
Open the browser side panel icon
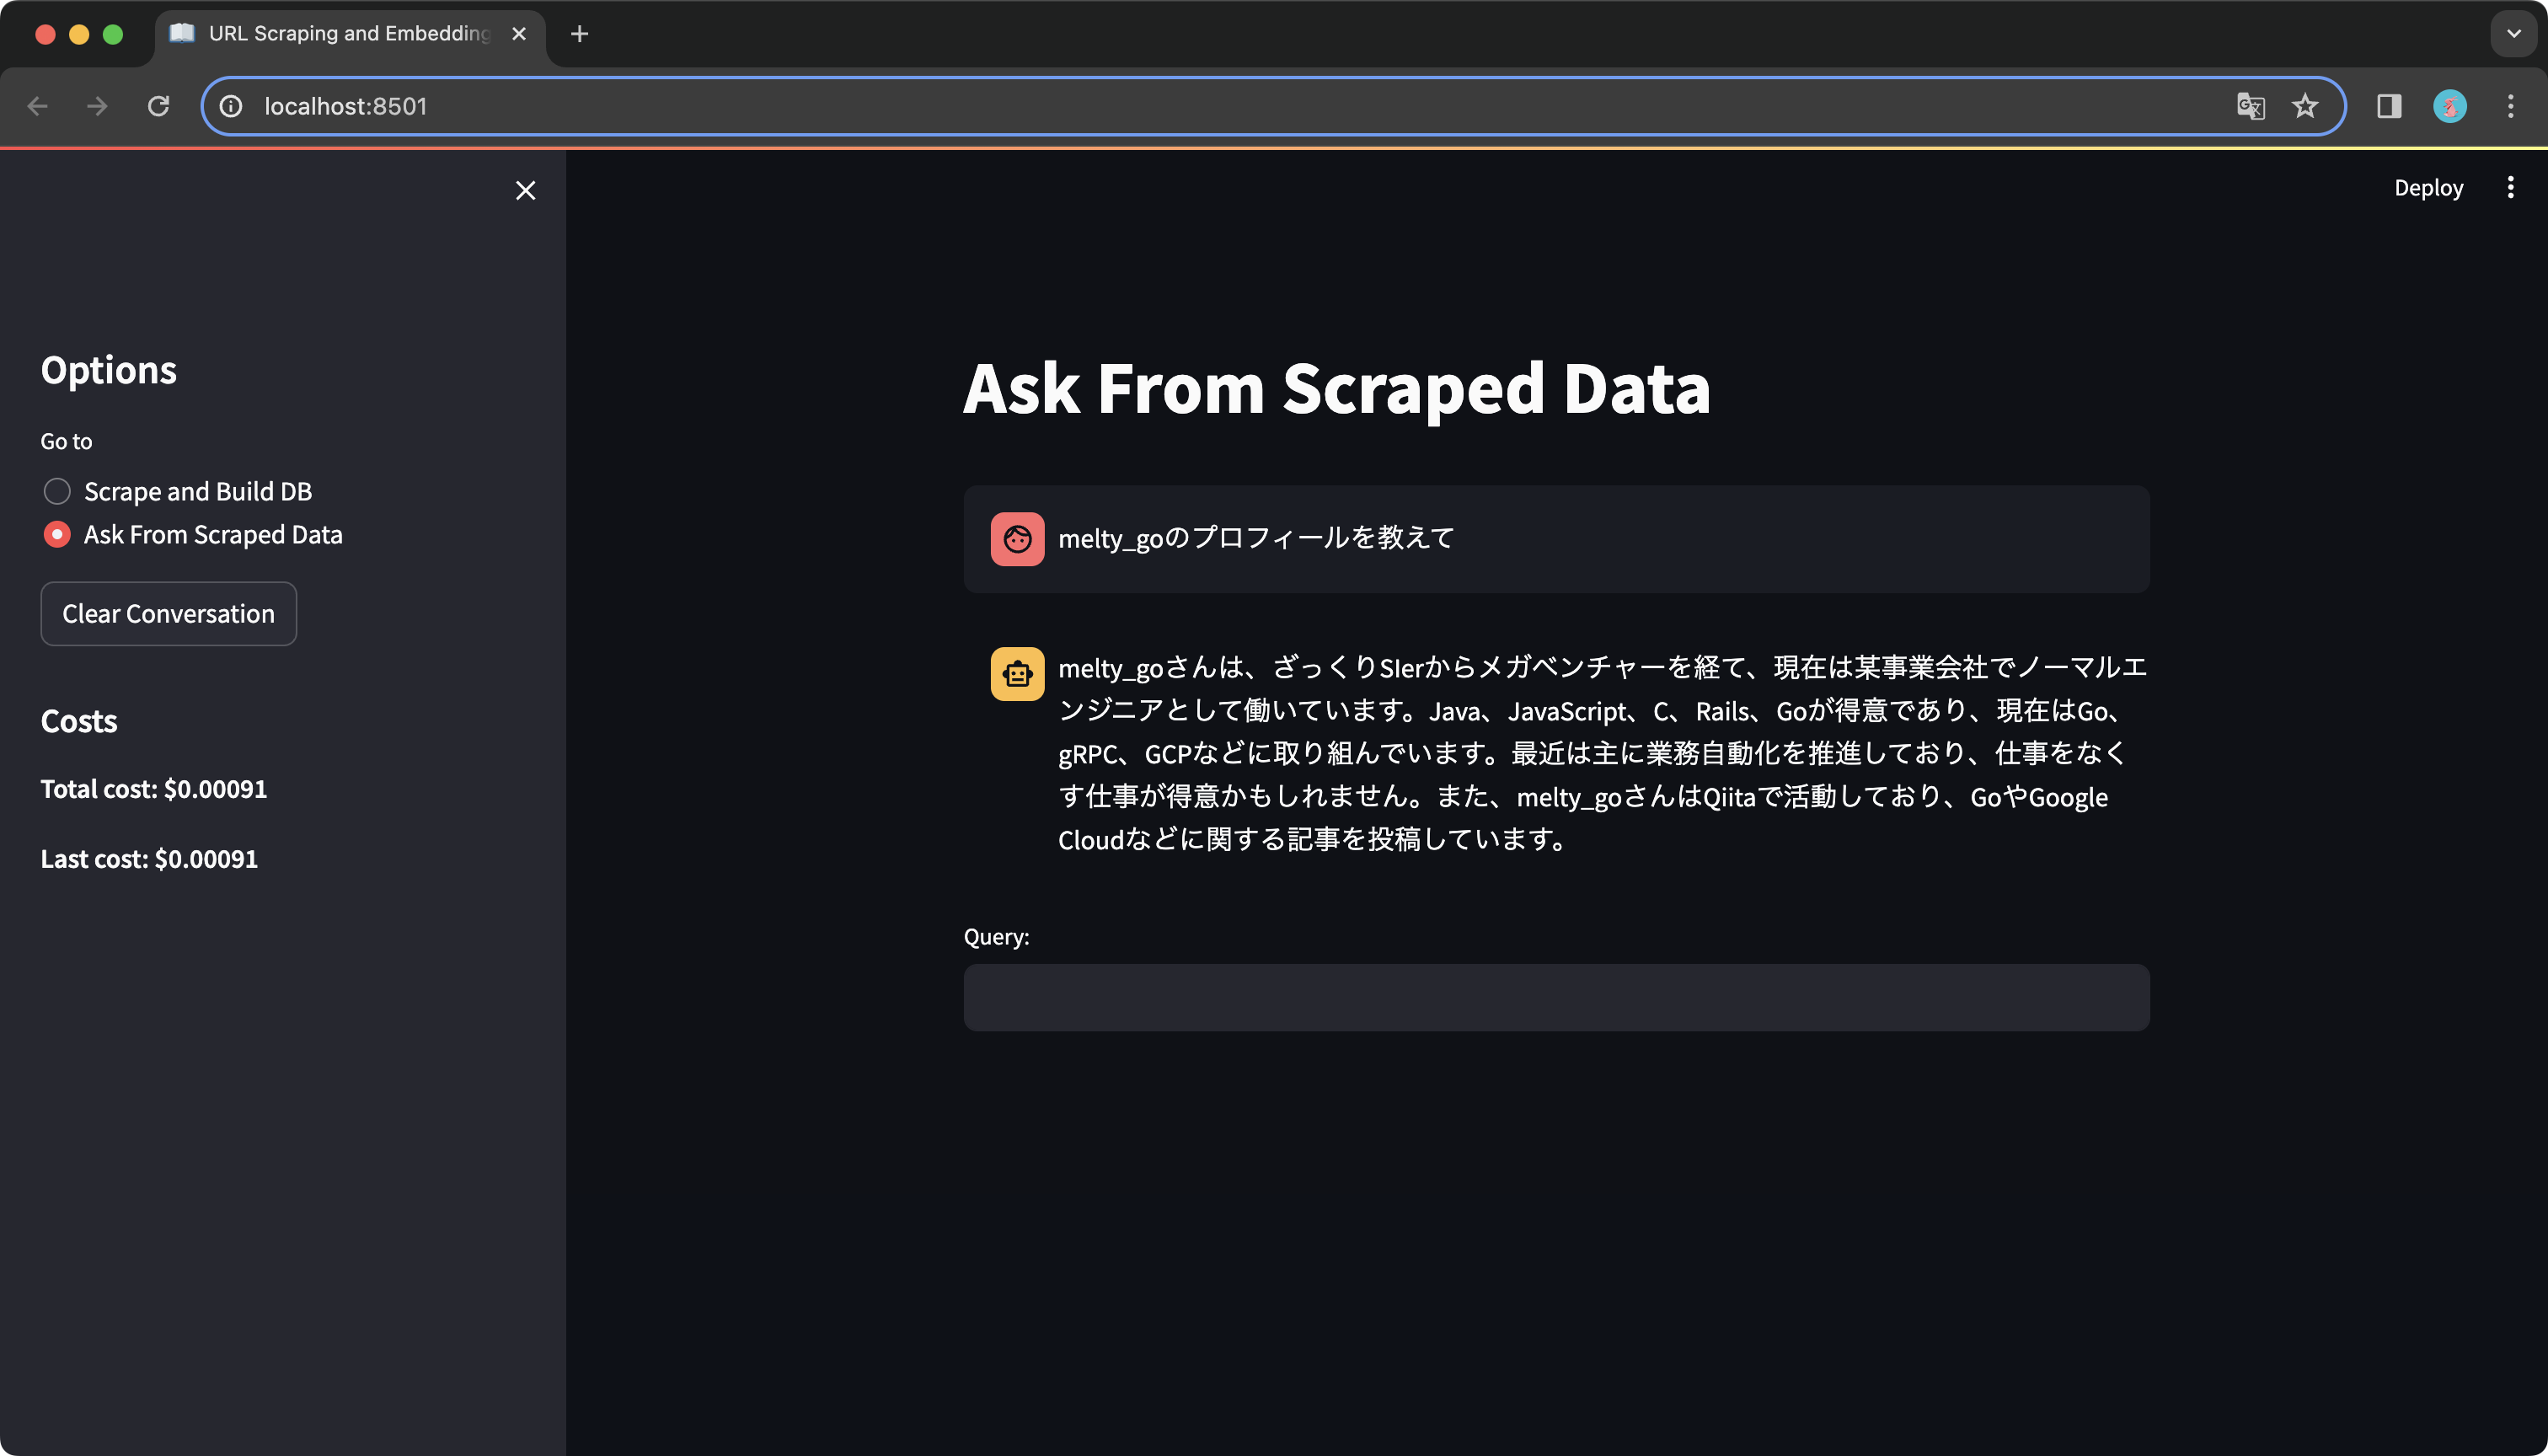[2389, 106]
